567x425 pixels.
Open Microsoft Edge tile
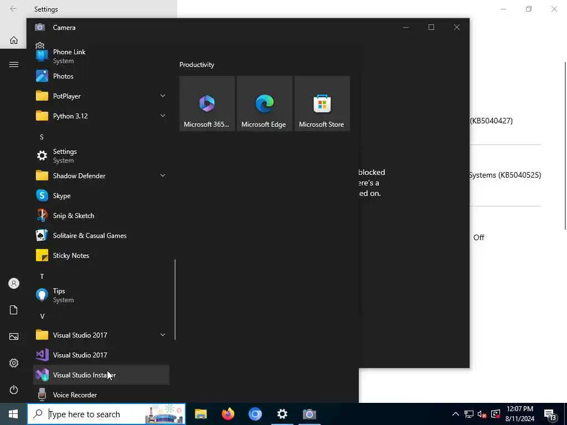[264, 103]
